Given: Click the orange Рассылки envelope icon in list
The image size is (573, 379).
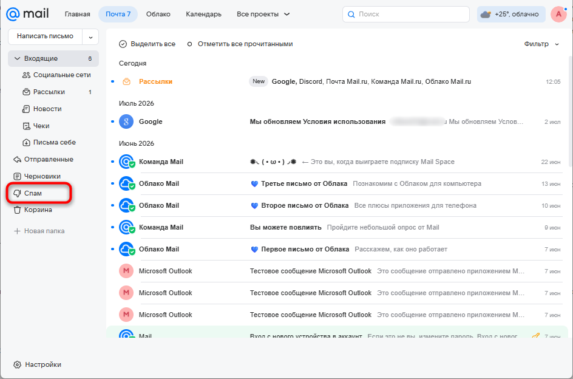Looking at the screenshot, I should (126, 81).
